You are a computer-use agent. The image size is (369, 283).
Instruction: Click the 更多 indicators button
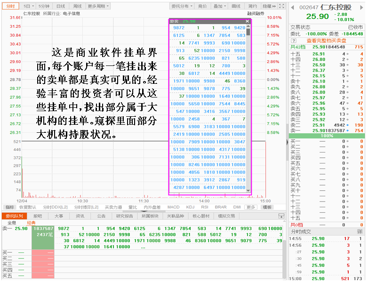click(250, 207)
